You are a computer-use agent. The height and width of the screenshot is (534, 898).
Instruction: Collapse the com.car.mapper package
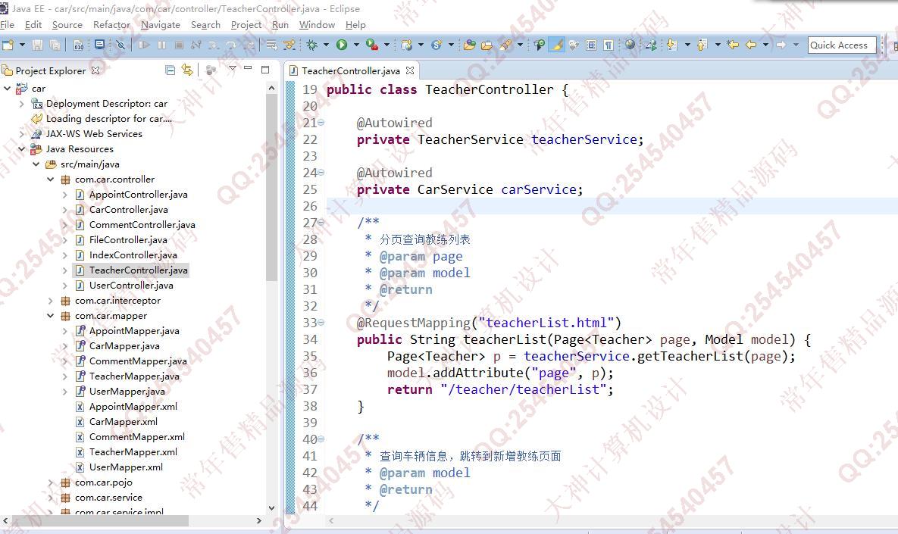(x=51, y=316)
